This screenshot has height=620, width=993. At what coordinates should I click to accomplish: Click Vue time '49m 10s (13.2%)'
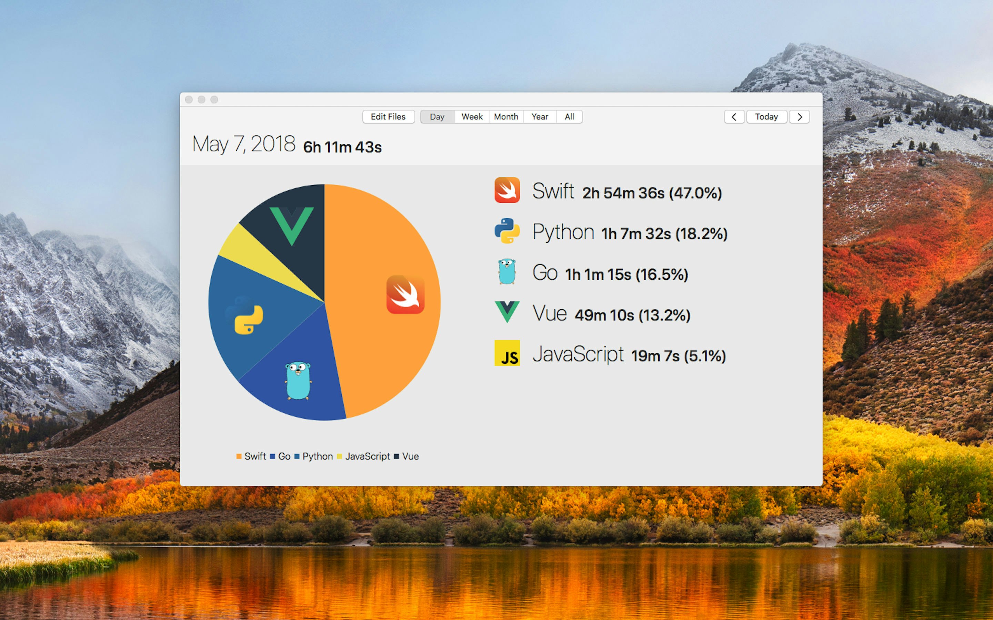(633, 315)
